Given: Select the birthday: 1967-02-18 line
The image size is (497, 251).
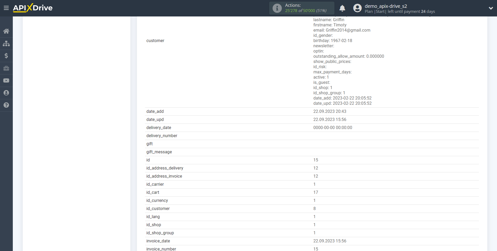Looking at the screenshot, I should (x=333, y=40).
